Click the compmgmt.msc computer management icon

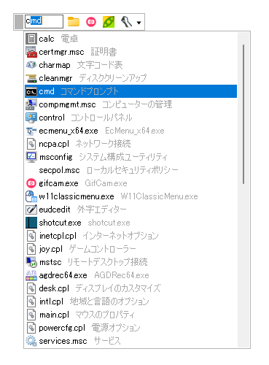click(31, 104)
